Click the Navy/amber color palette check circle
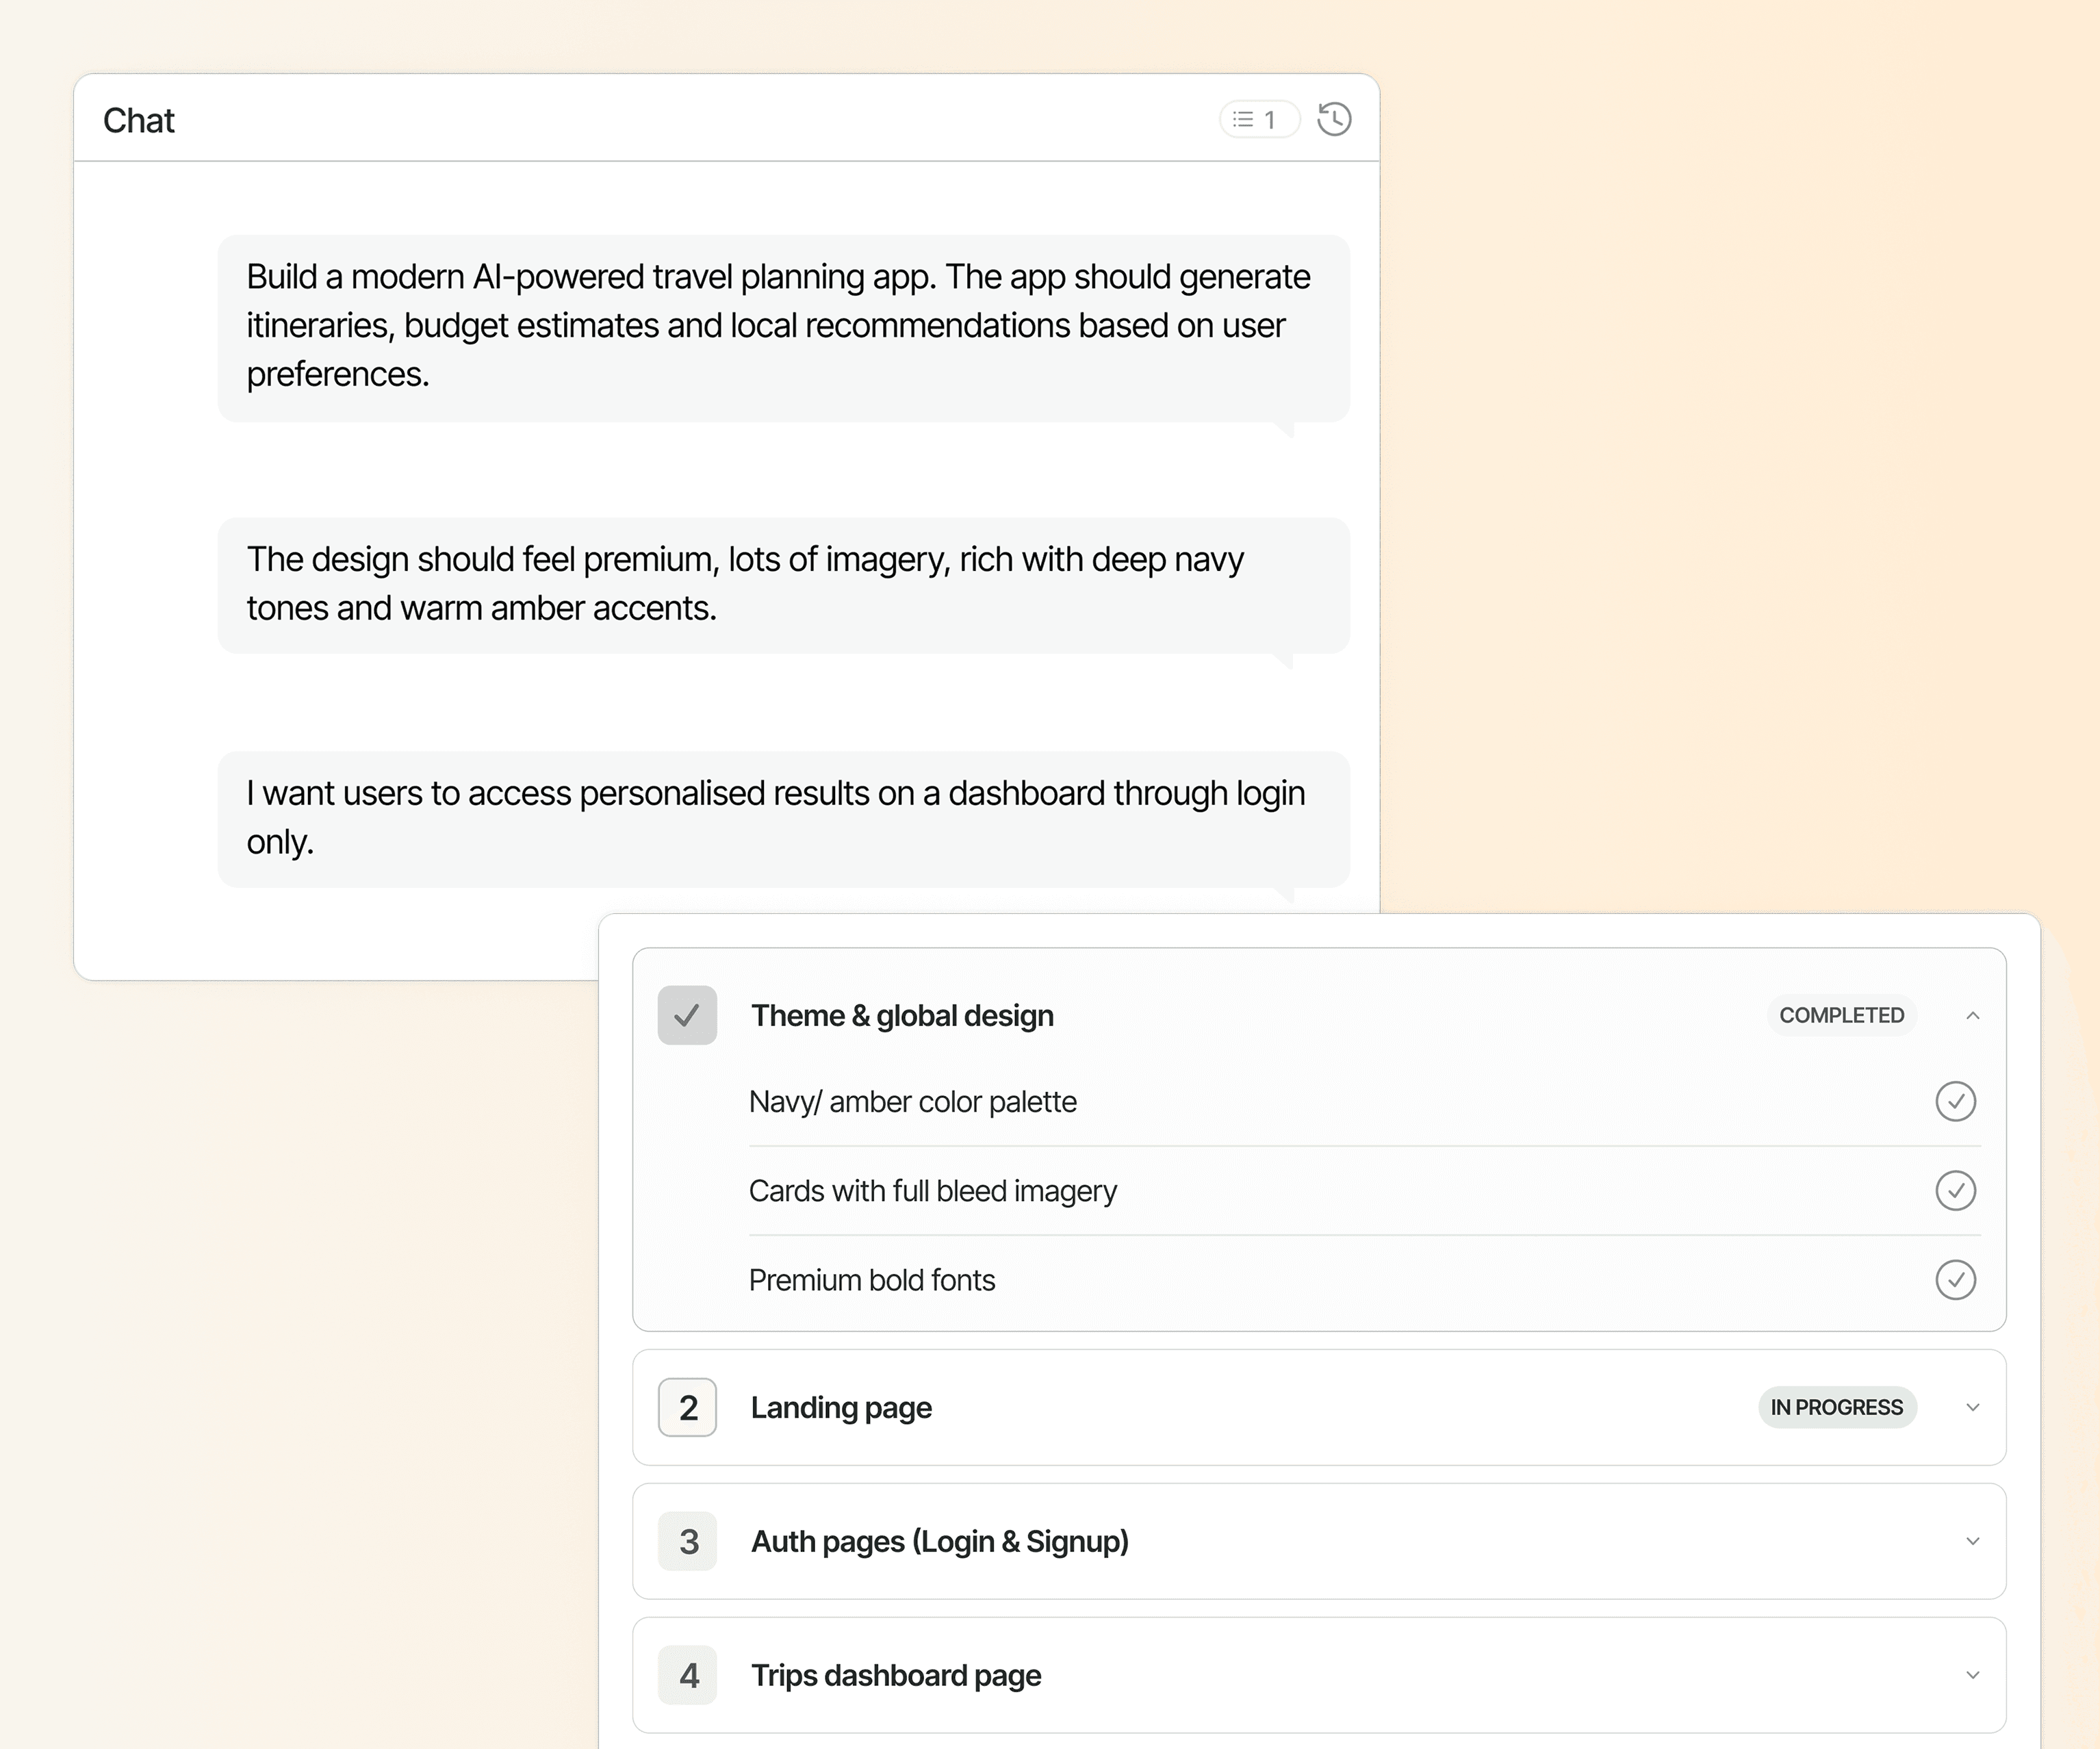Viewport: 2100px width, 1749px height. [1955, 1101]
